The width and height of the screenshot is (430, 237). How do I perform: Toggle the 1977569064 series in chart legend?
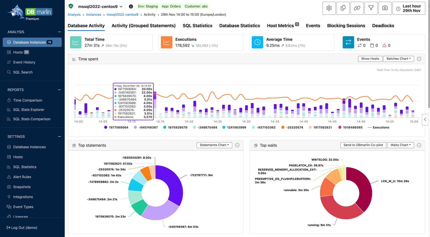(x=116, y=127)
